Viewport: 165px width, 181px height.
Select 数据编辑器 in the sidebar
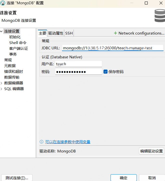(x=13, y=83)
